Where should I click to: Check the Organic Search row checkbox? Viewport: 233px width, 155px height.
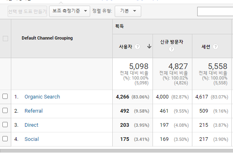pos(5,96)
